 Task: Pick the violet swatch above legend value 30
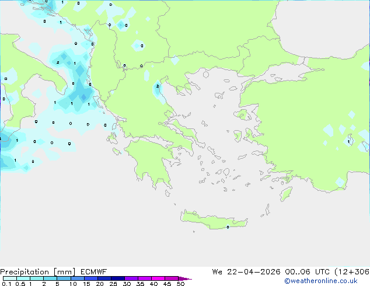click(131, 278)
